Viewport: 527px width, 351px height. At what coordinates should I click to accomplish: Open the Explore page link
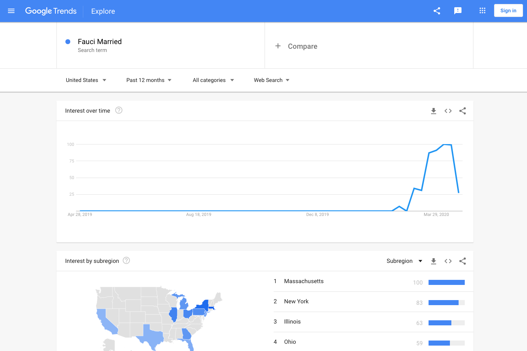point(103,11)
